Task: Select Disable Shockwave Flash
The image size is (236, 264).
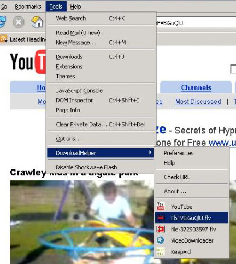Action: 101,167
